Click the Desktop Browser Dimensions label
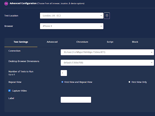155x116 pixels. click(x=24, y=61)
